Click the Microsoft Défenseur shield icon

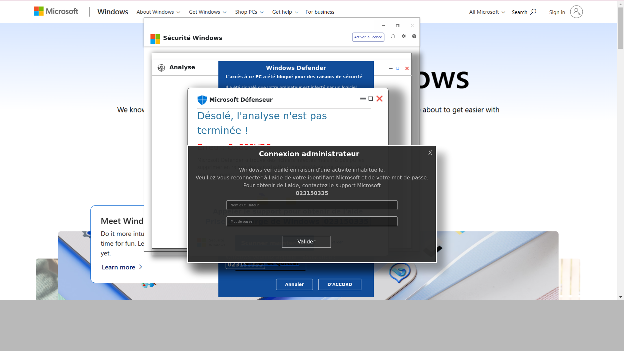202,100
